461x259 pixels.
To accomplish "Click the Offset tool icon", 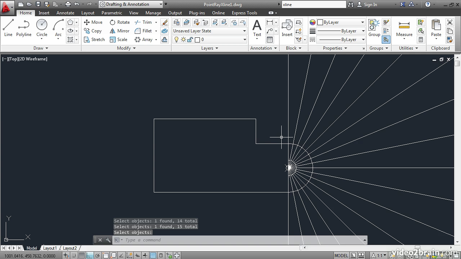I will click(165, 40).
